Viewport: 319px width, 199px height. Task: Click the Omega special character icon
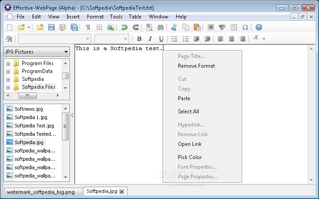[x=245, y=27]
